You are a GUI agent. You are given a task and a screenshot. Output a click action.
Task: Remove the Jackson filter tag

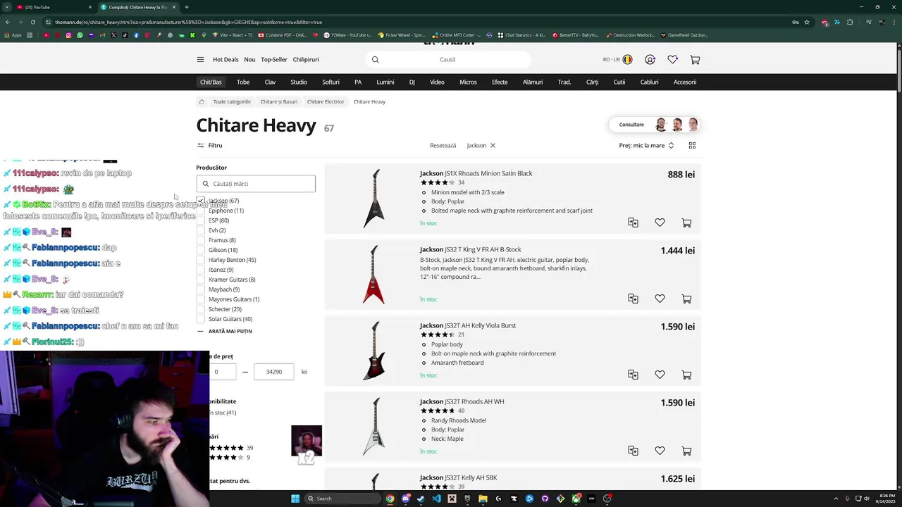tap(493, 146)
